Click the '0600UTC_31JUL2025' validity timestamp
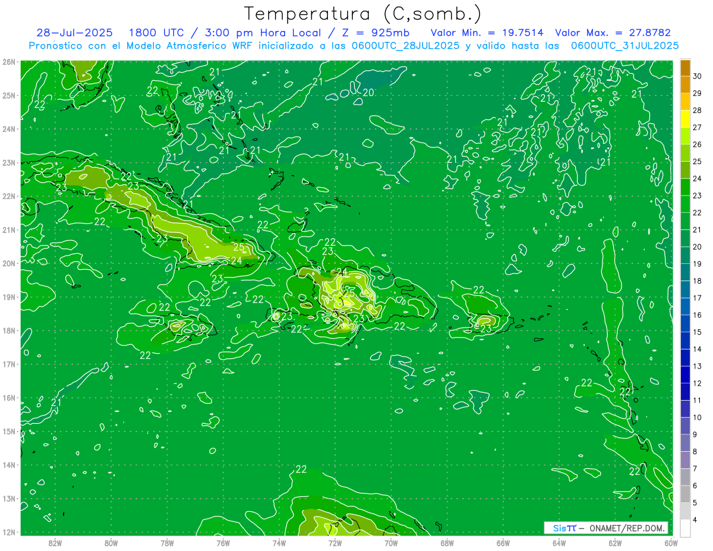This screenshot has width=713, height=551. (x=625, y=45)
